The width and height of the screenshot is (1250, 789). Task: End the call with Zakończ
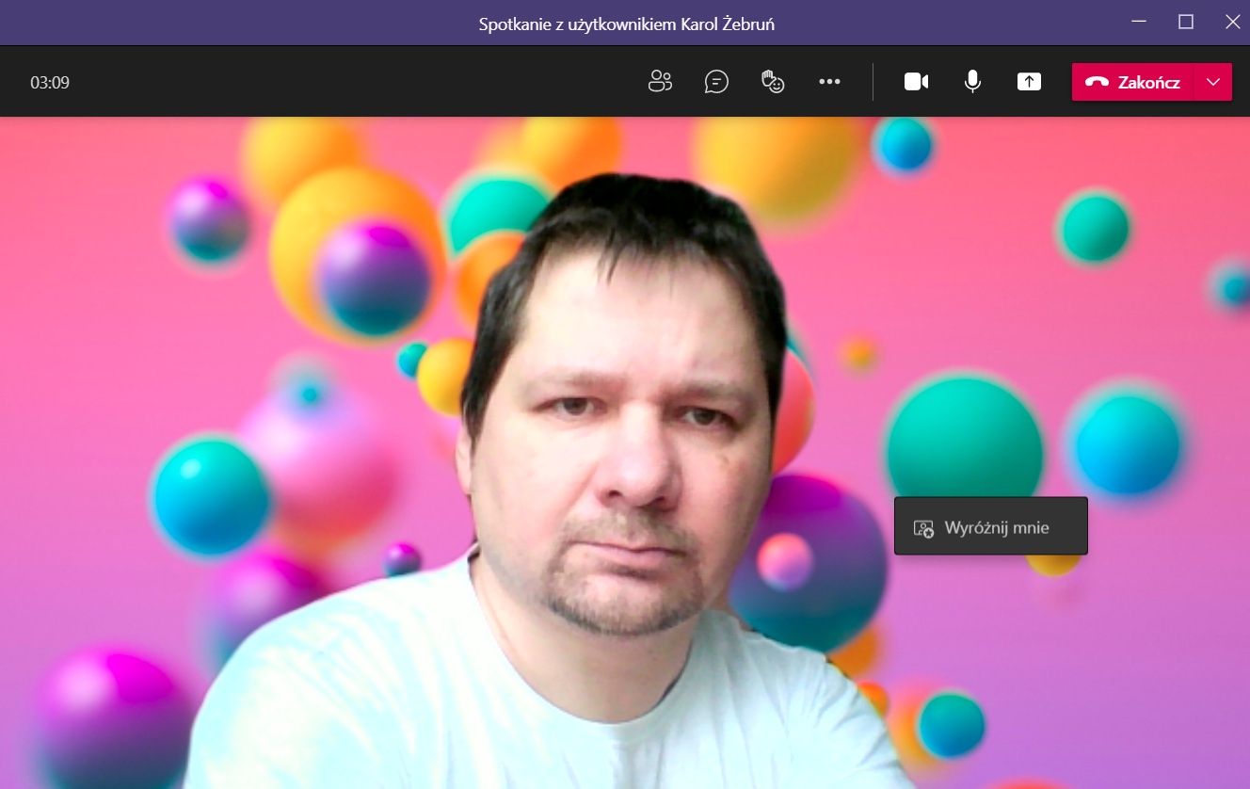coord(1133,82)
